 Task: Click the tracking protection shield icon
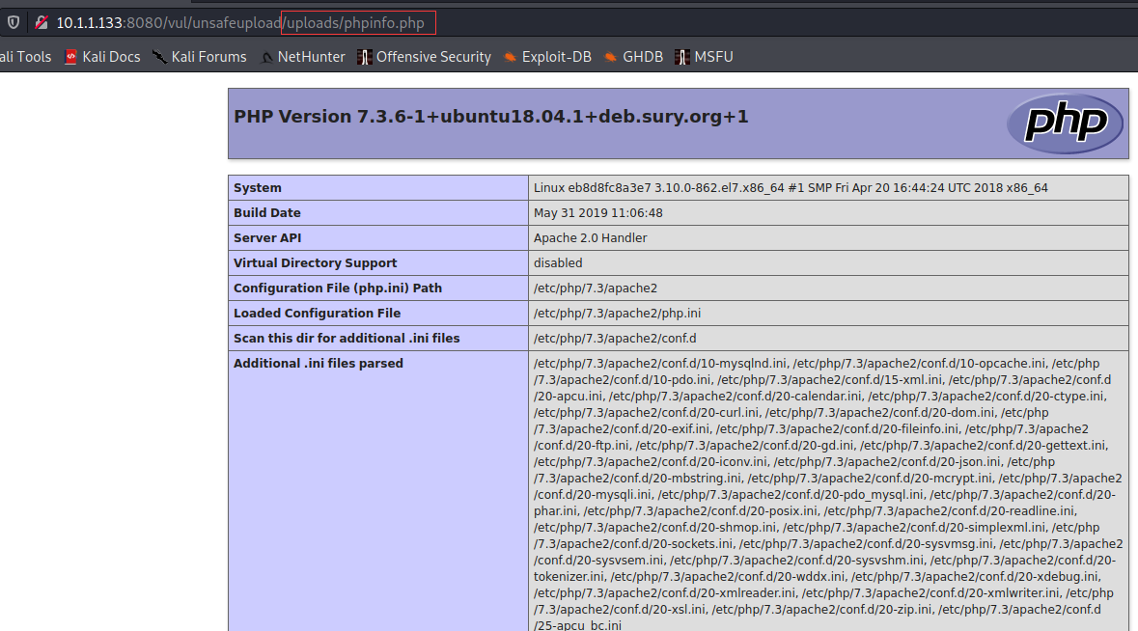[14, 22]
